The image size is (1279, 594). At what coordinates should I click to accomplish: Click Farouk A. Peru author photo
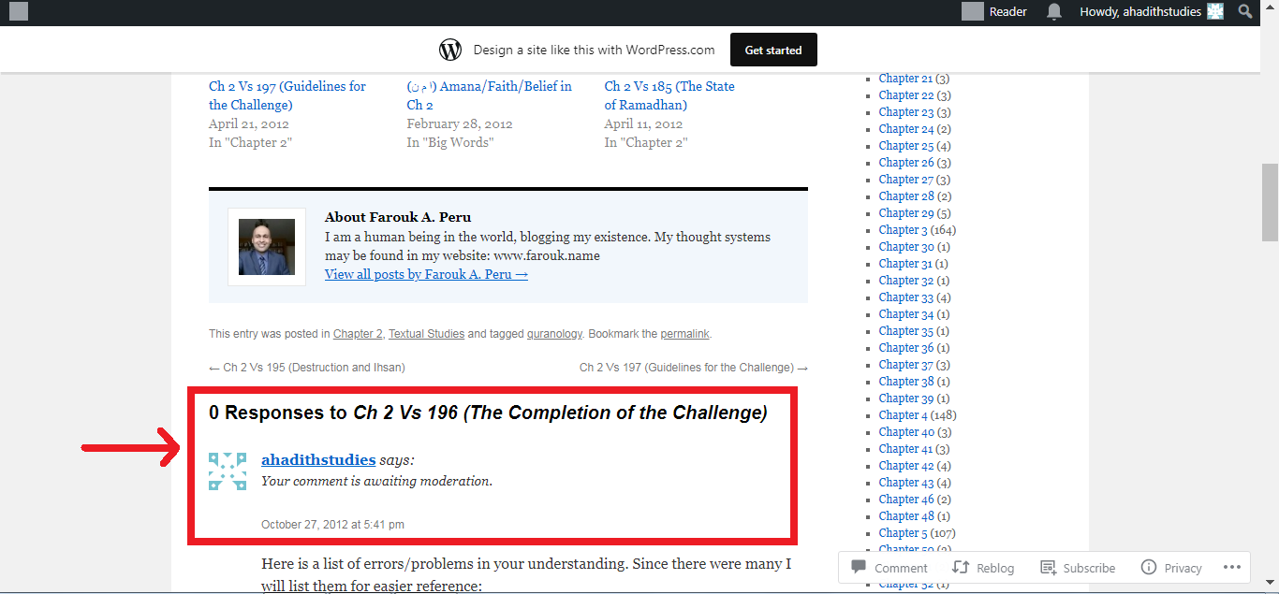coord(267,247)
